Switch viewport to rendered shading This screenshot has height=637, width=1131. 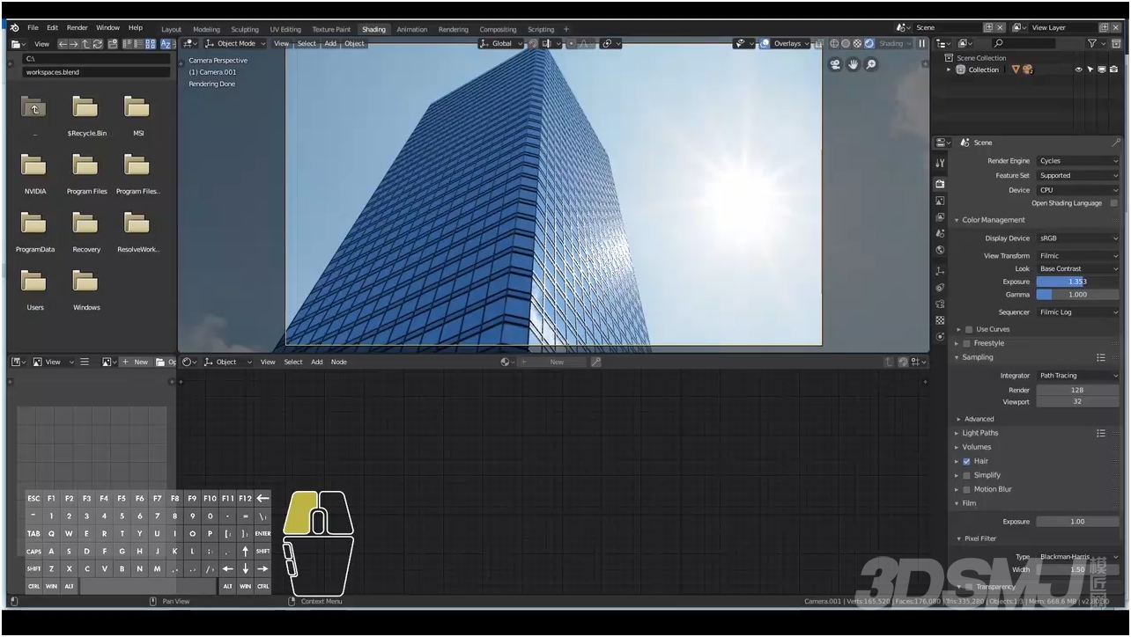[x=869, y=43]
